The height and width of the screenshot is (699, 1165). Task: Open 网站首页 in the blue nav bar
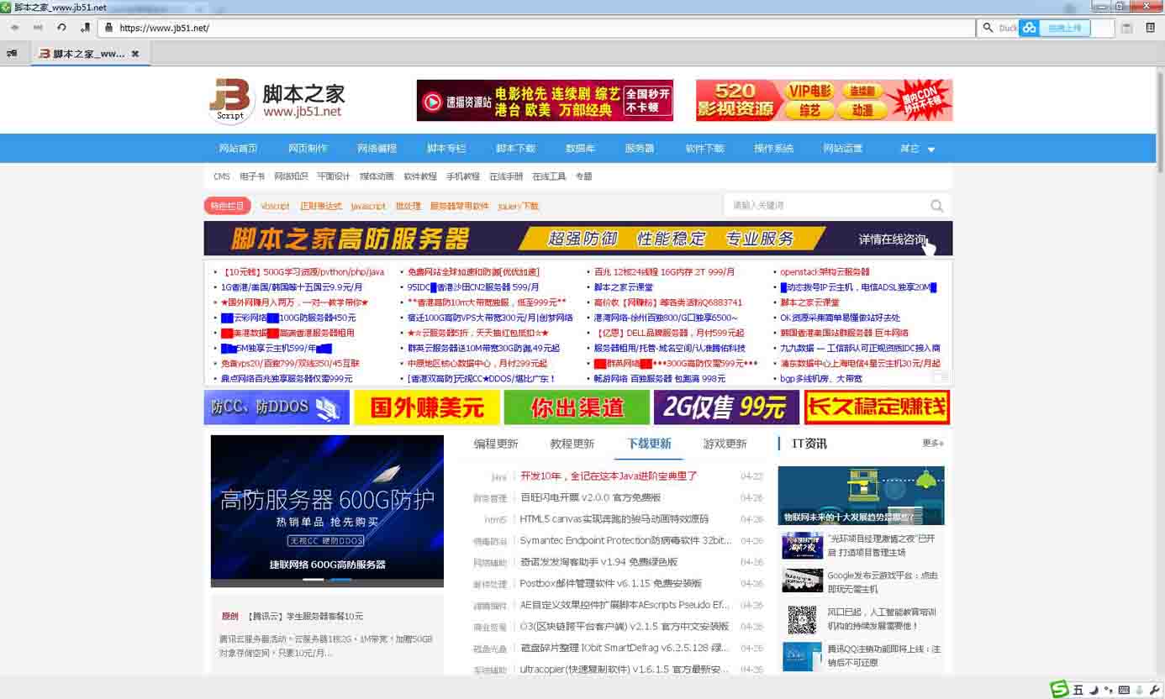238,149
